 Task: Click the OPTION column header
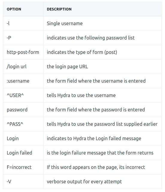click(14, 9)
